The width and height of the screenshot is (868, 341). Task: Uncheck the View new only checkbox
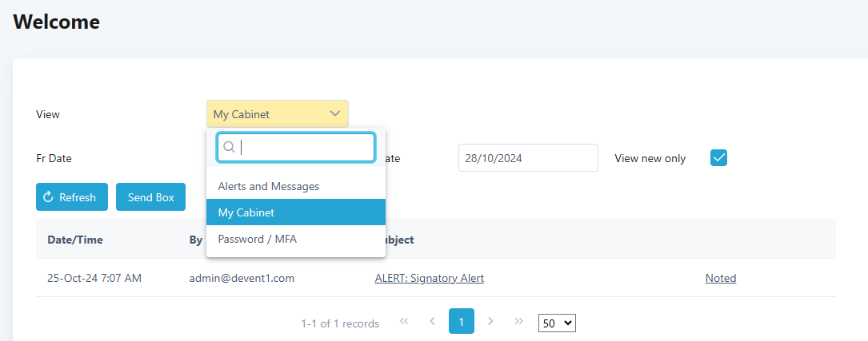coord(718,158)
